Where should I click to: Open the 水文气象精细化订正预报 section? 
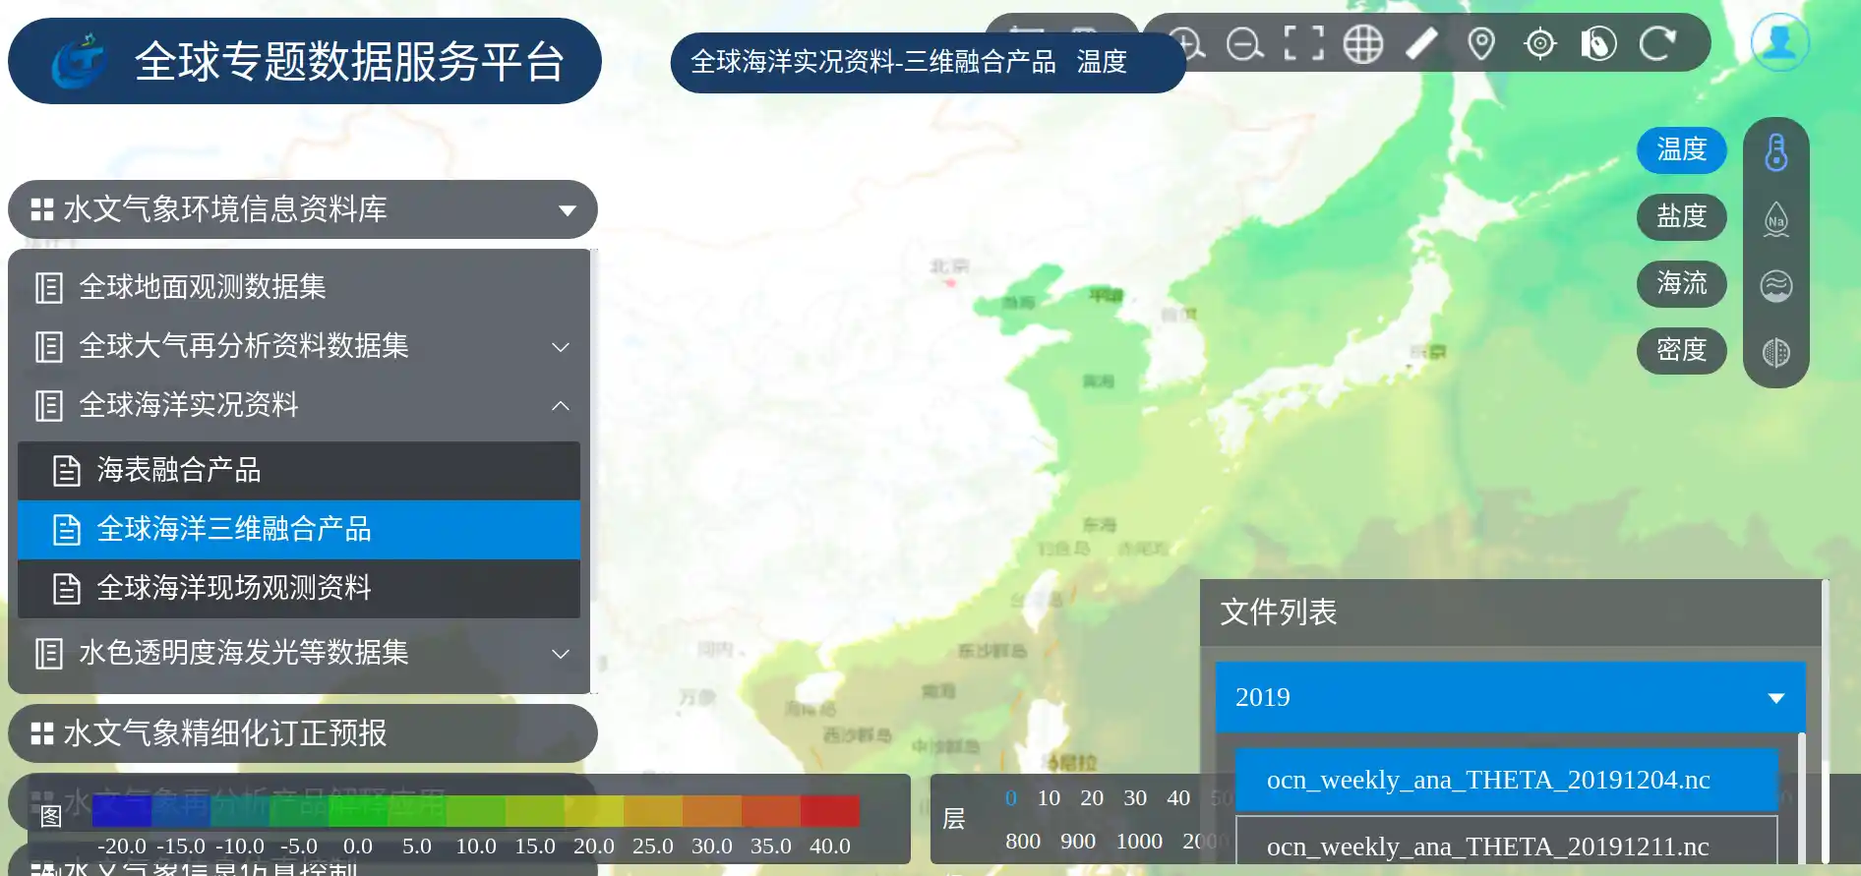(x=303, y=733)
